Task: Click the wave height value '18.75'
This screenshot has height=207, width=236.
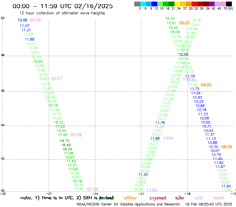Action: [64, 141]
